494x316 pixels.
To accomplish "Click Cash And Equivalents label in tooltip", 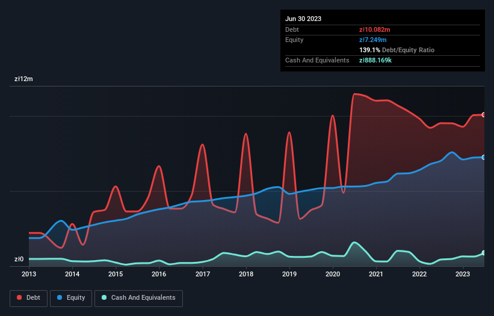I will [317, 60].
